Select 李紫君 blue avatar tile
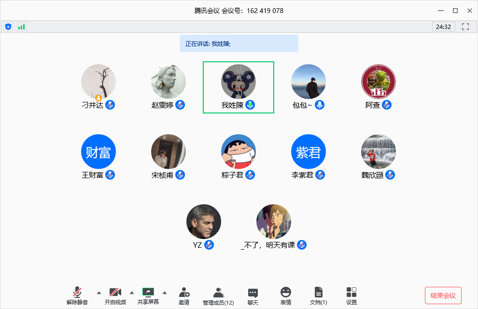This screenshot has width=478, height=309. 309,151
